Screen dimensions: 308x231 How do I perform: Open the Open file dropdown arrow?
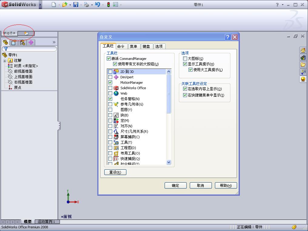(70, 5)
